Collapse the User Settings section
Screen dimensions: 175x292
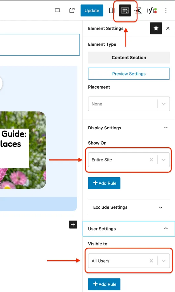[166, 229]
